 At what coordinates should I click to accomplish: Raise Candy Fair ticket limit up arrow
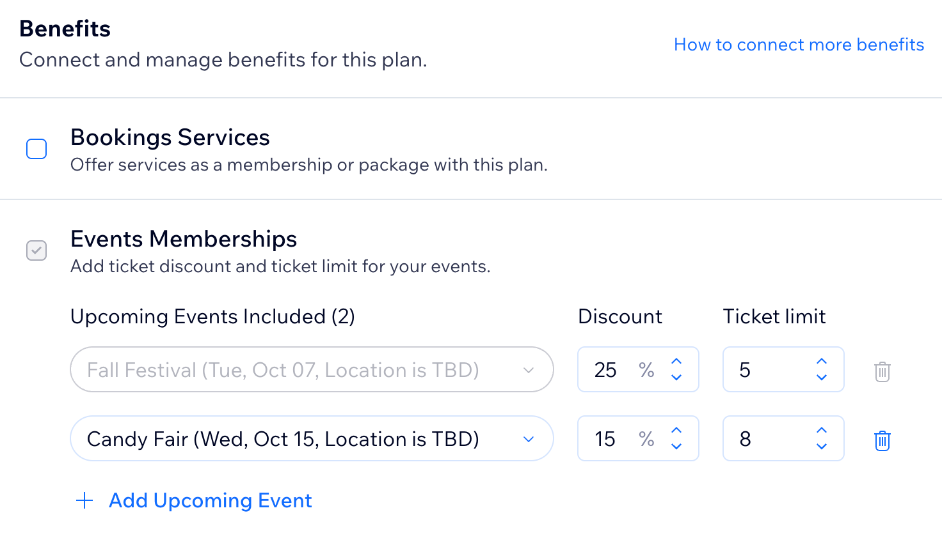[822, 431]
